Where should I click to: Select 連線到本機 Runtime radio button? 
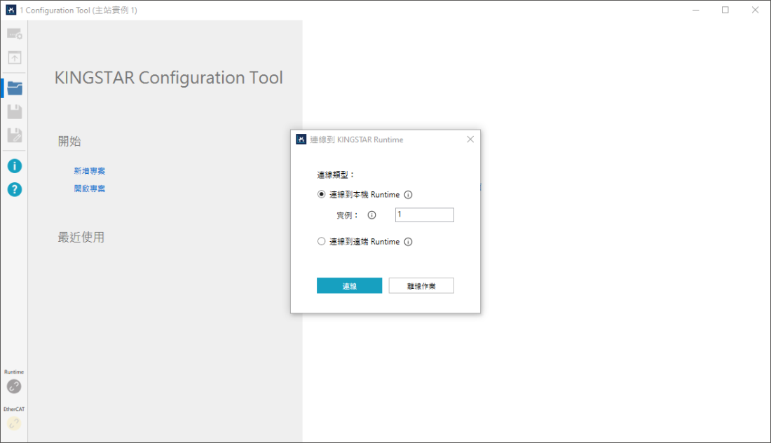point(321,194)
